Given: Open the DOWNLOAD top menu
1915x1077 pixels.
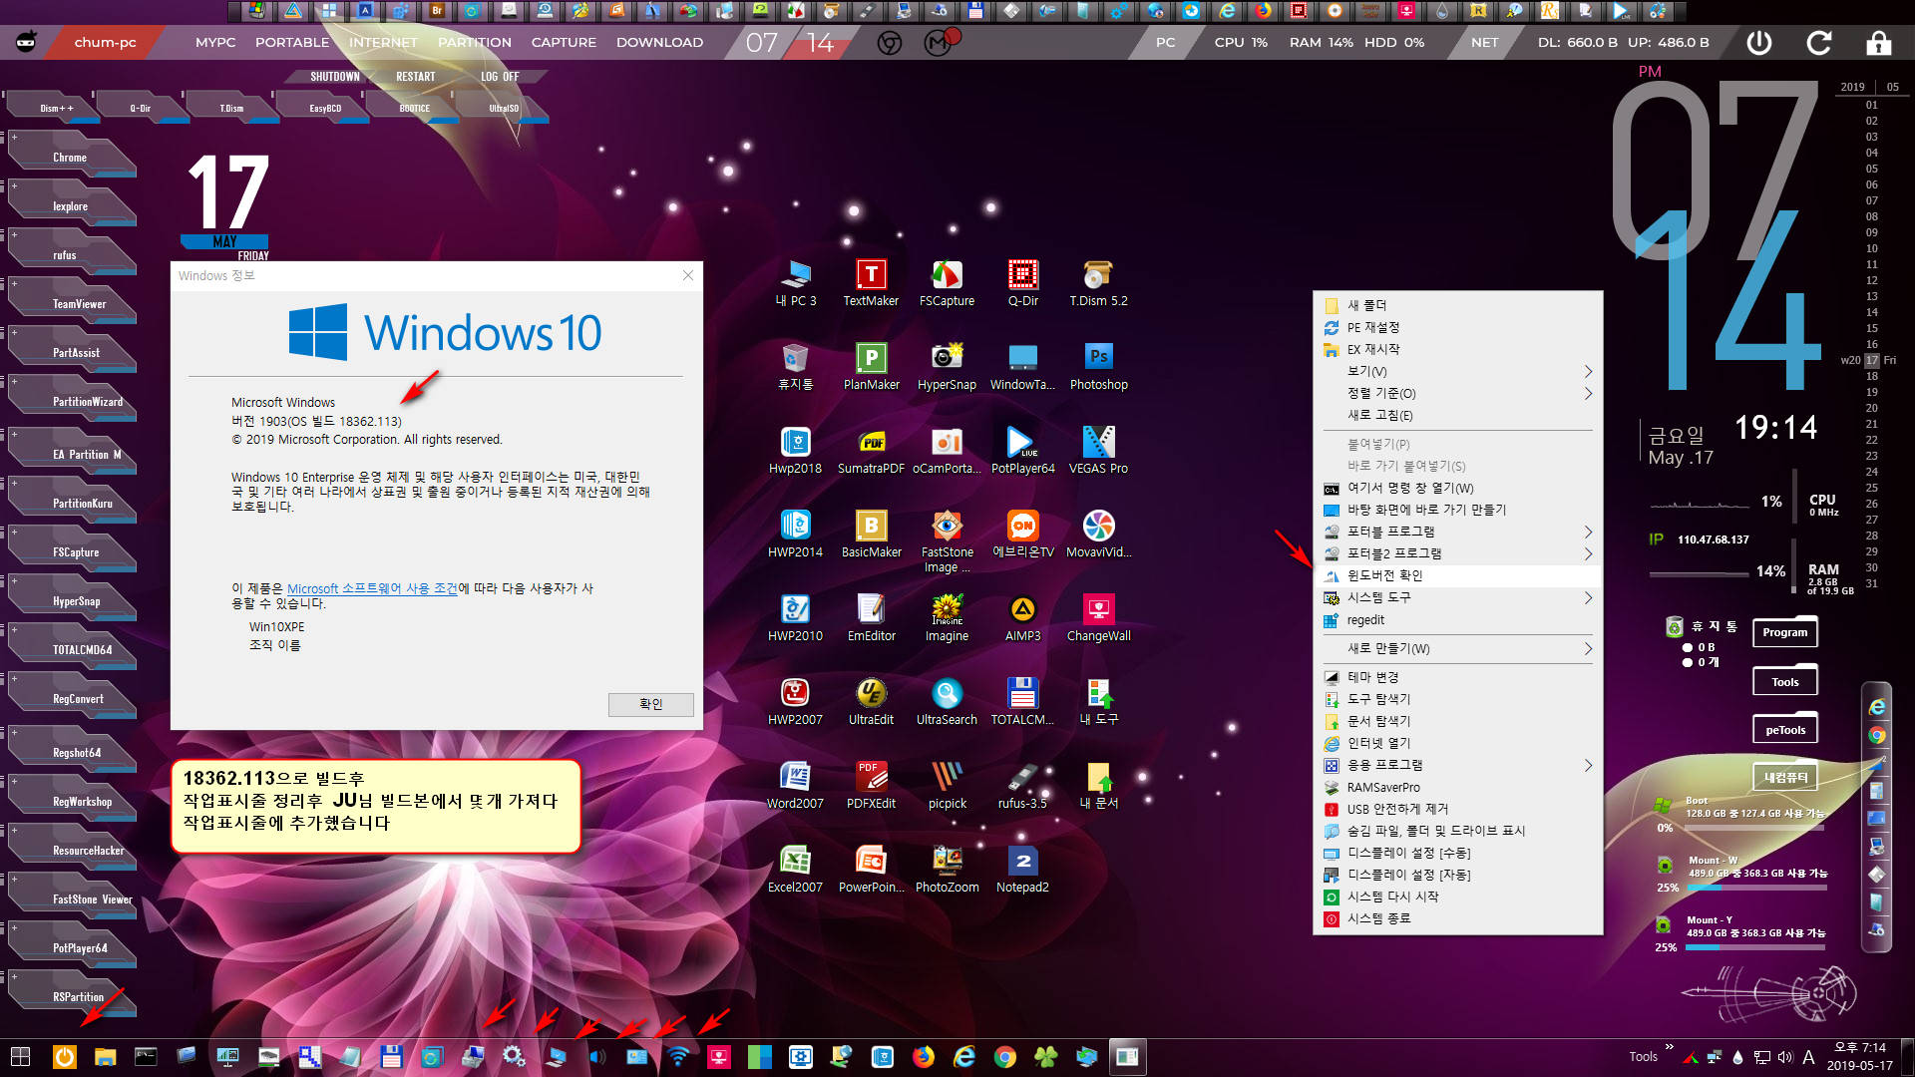Looking at the screenshot, I should click(x=659, y=43).
